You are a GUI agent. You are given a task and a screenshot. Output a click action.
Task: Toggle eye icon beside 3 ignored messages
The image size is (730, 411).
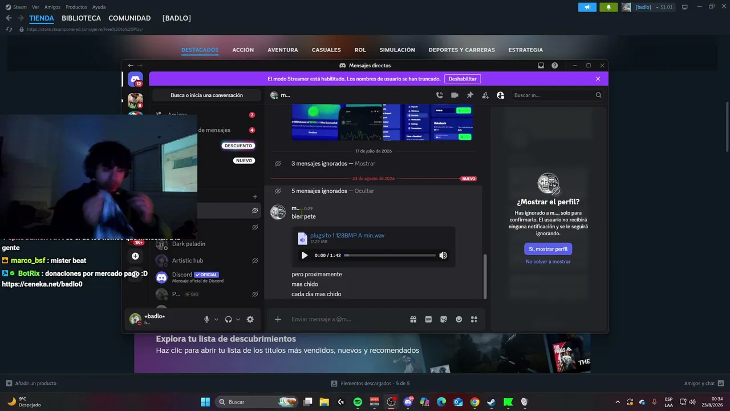(x=278, y=163)
